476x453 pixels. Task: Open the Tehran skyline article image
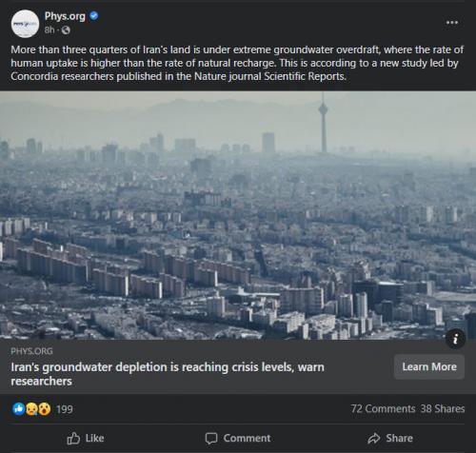point(238,215)
